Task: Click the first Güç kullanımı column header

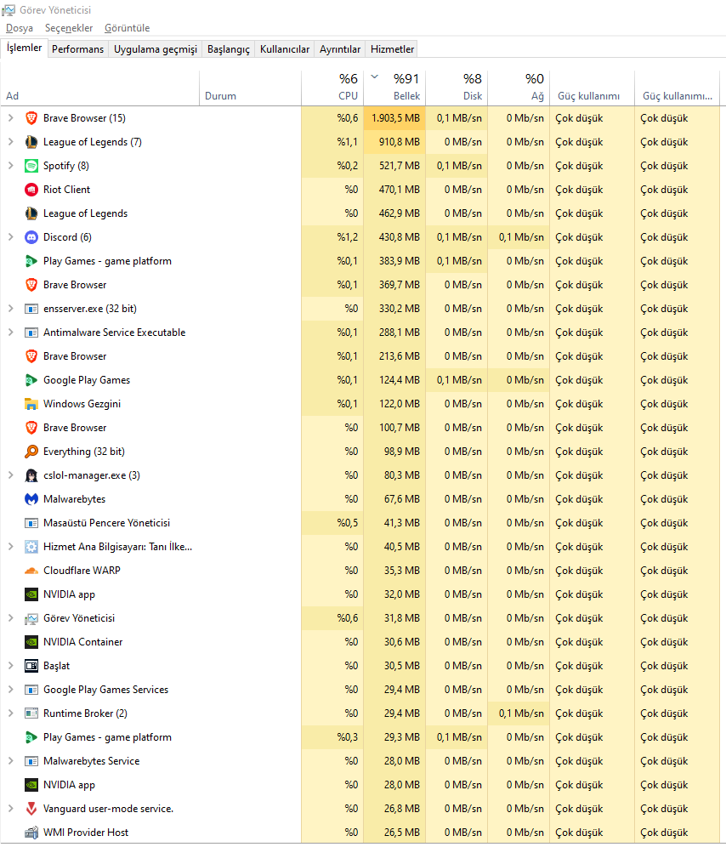Action: click(592, 88)
